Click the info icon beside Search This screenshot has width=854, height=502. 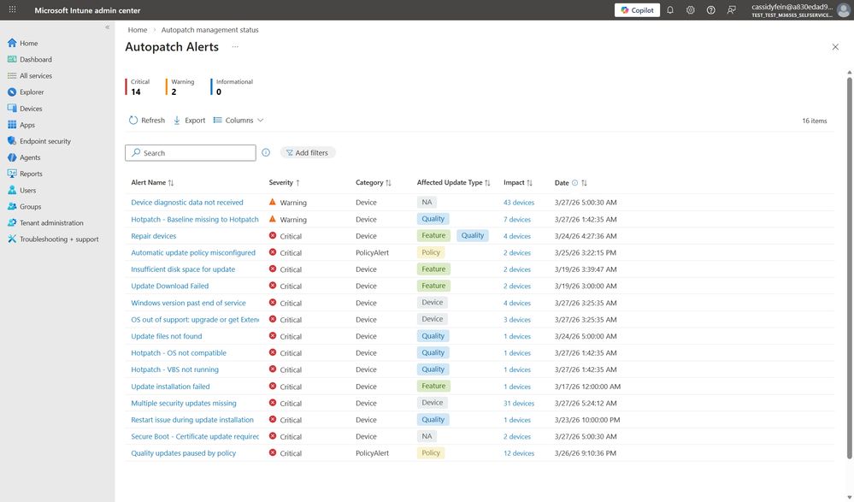click(x=266, y=152)
